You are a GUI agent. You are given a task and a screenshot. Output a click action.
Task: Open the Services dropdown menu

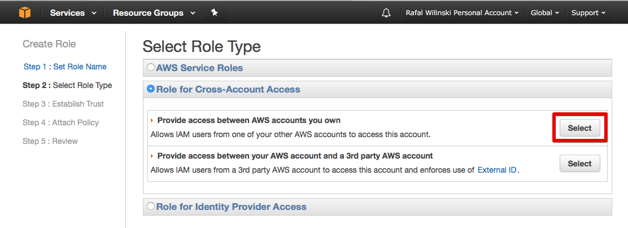pos(73,12)
